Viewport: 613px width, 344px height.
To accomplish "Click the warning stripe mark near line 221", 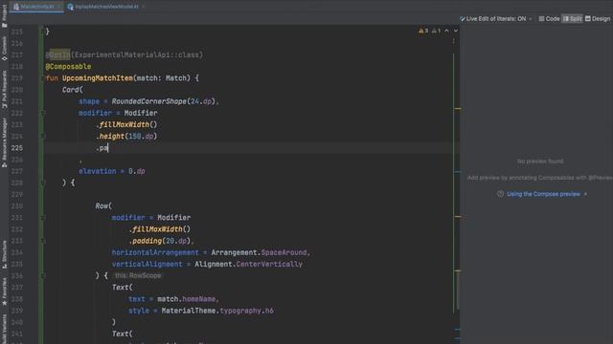I will click(x=458, y=108).
